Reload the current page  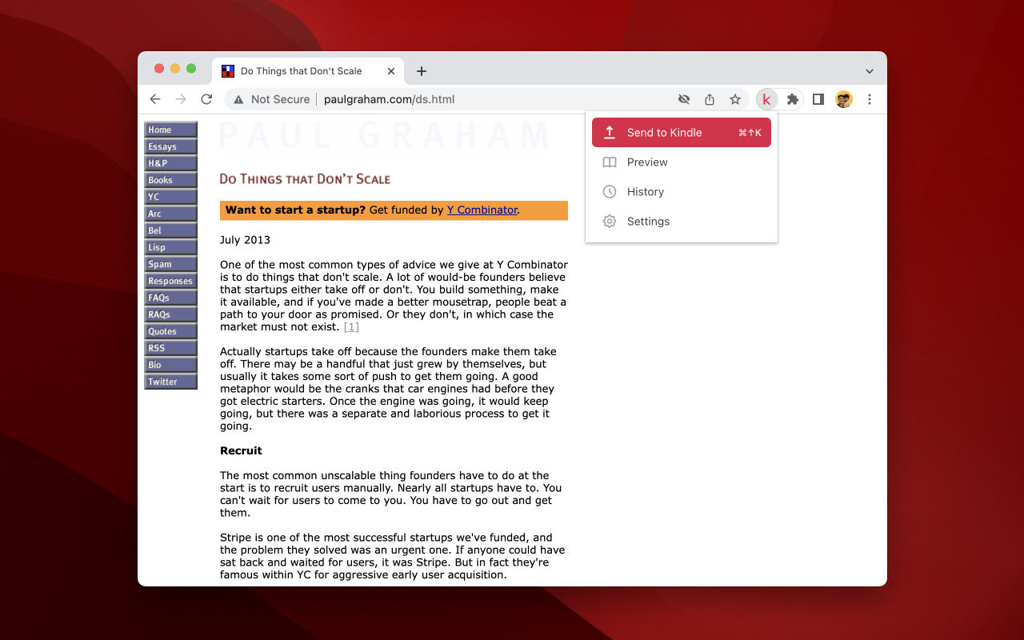click(207, 99)
